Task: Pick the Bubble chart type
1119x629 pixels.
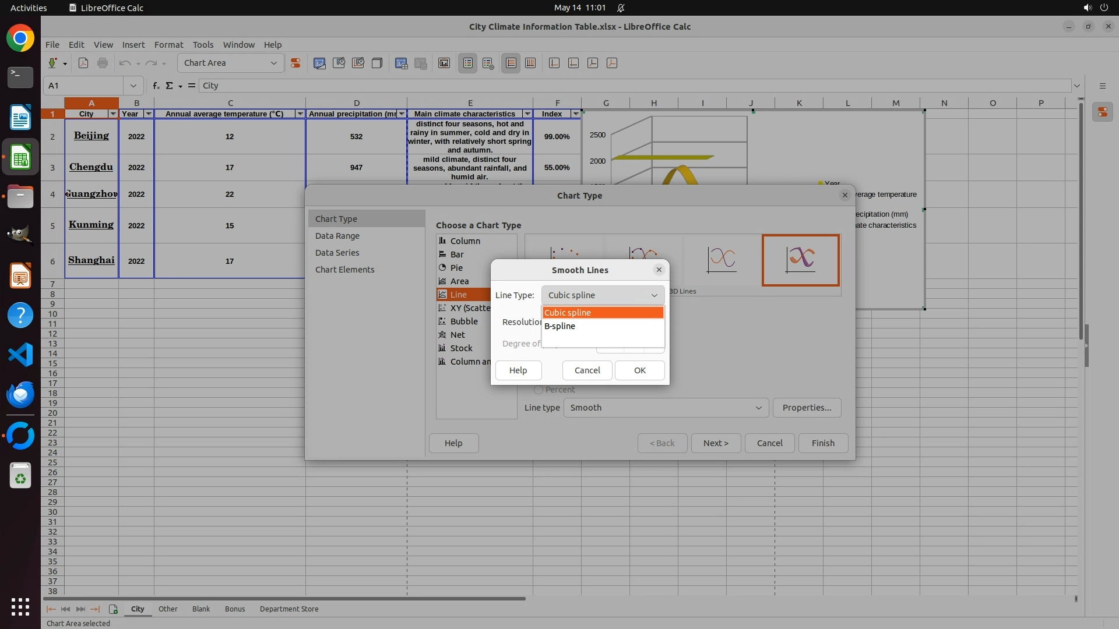Action: [463, 321]
